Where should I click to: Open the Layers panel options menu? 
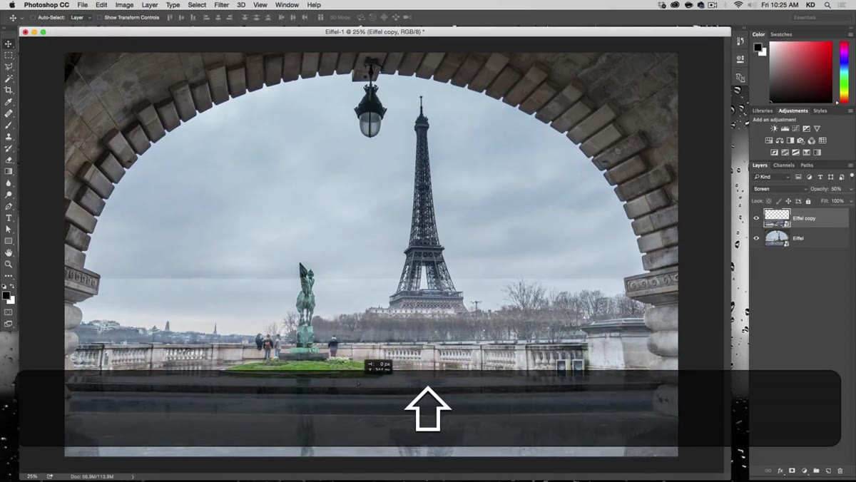(850, 165)
